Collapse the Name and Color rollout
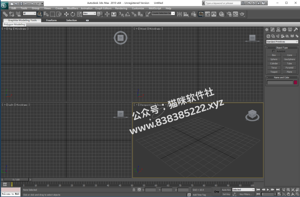The width and height of the screenshot is (300, 197). point(282,77)
